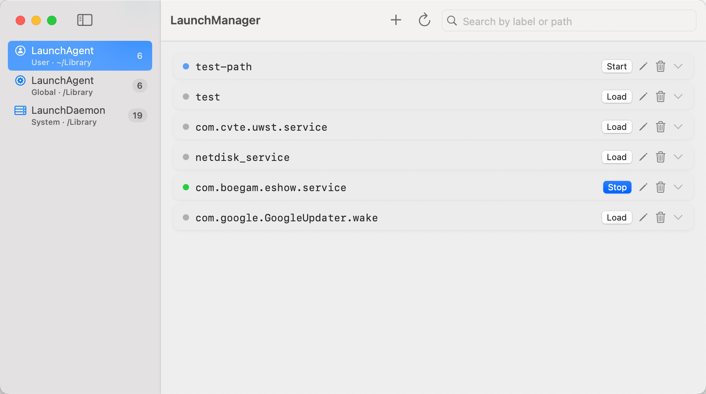Focus the Search by label or path field
This screenshot has width=706, height=394.
569,21
